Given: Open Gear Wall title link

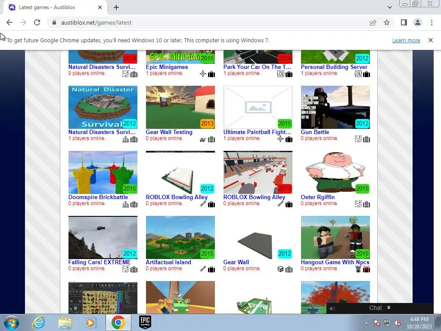Looking at the screenshot, I should tap(236, 262).
